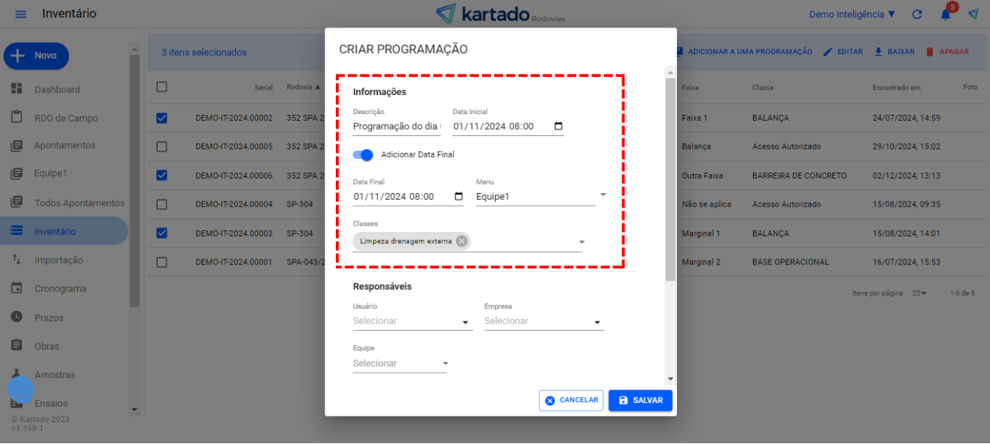Click the SALVAR button
990x444 pixels.
640,400
